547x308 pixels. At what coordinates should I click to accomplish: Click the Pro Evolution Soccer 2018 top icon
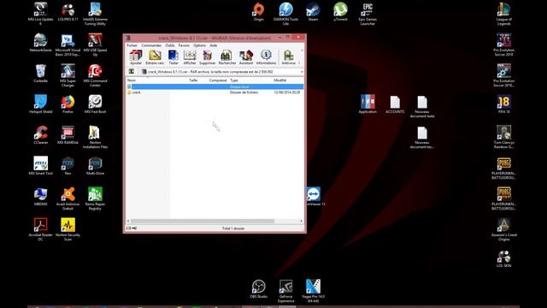click(x=503, y=44)
